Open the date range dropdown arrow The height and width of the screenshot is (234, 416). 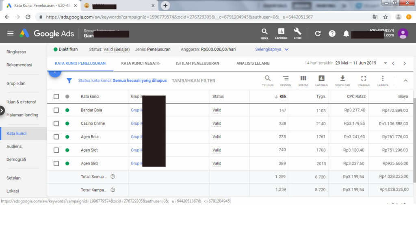coord(385,63)
